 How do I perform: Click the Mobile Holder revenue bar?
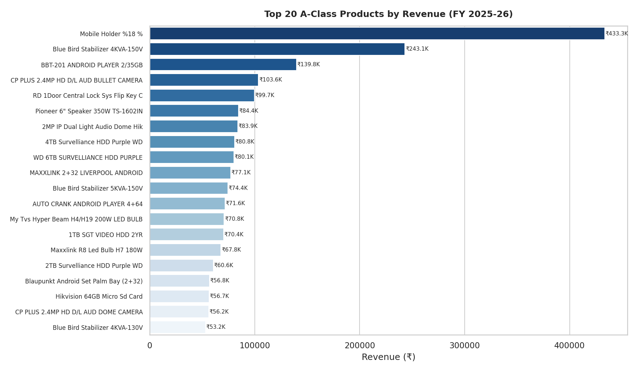click(377, 34)
